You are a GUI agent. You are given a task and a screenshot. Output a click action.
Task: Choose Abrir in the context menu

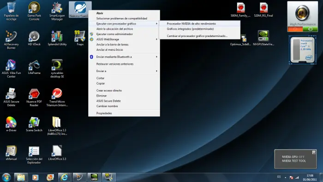click(124, 13)
